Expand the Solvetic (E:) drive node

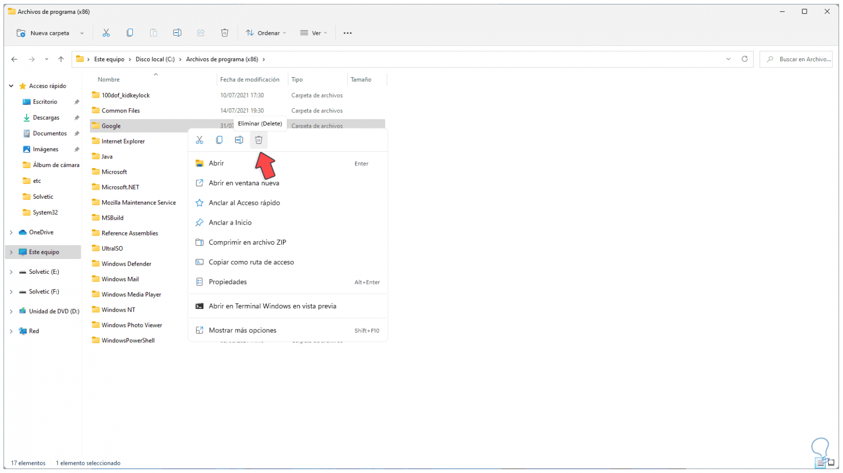click(11, 272)
